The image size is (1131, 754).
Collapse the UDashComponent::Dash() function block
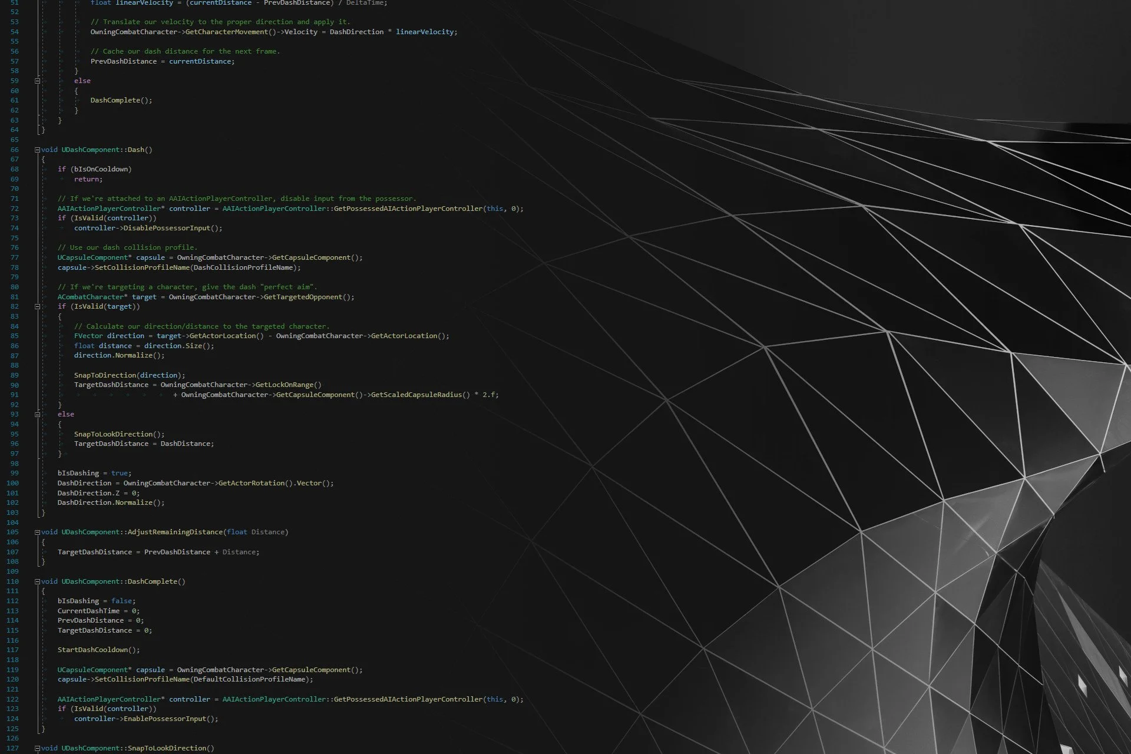pos(37,150)
